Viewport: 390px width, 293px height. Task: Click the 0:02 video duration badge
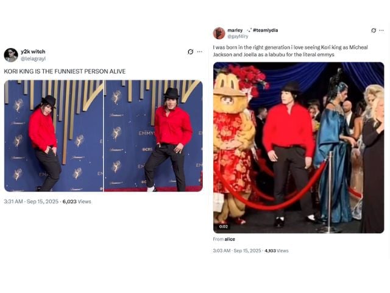coord(224,226)
